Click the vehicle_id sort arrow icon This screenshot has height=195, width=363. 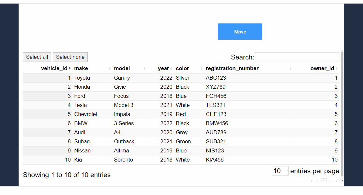click(69, 69)
